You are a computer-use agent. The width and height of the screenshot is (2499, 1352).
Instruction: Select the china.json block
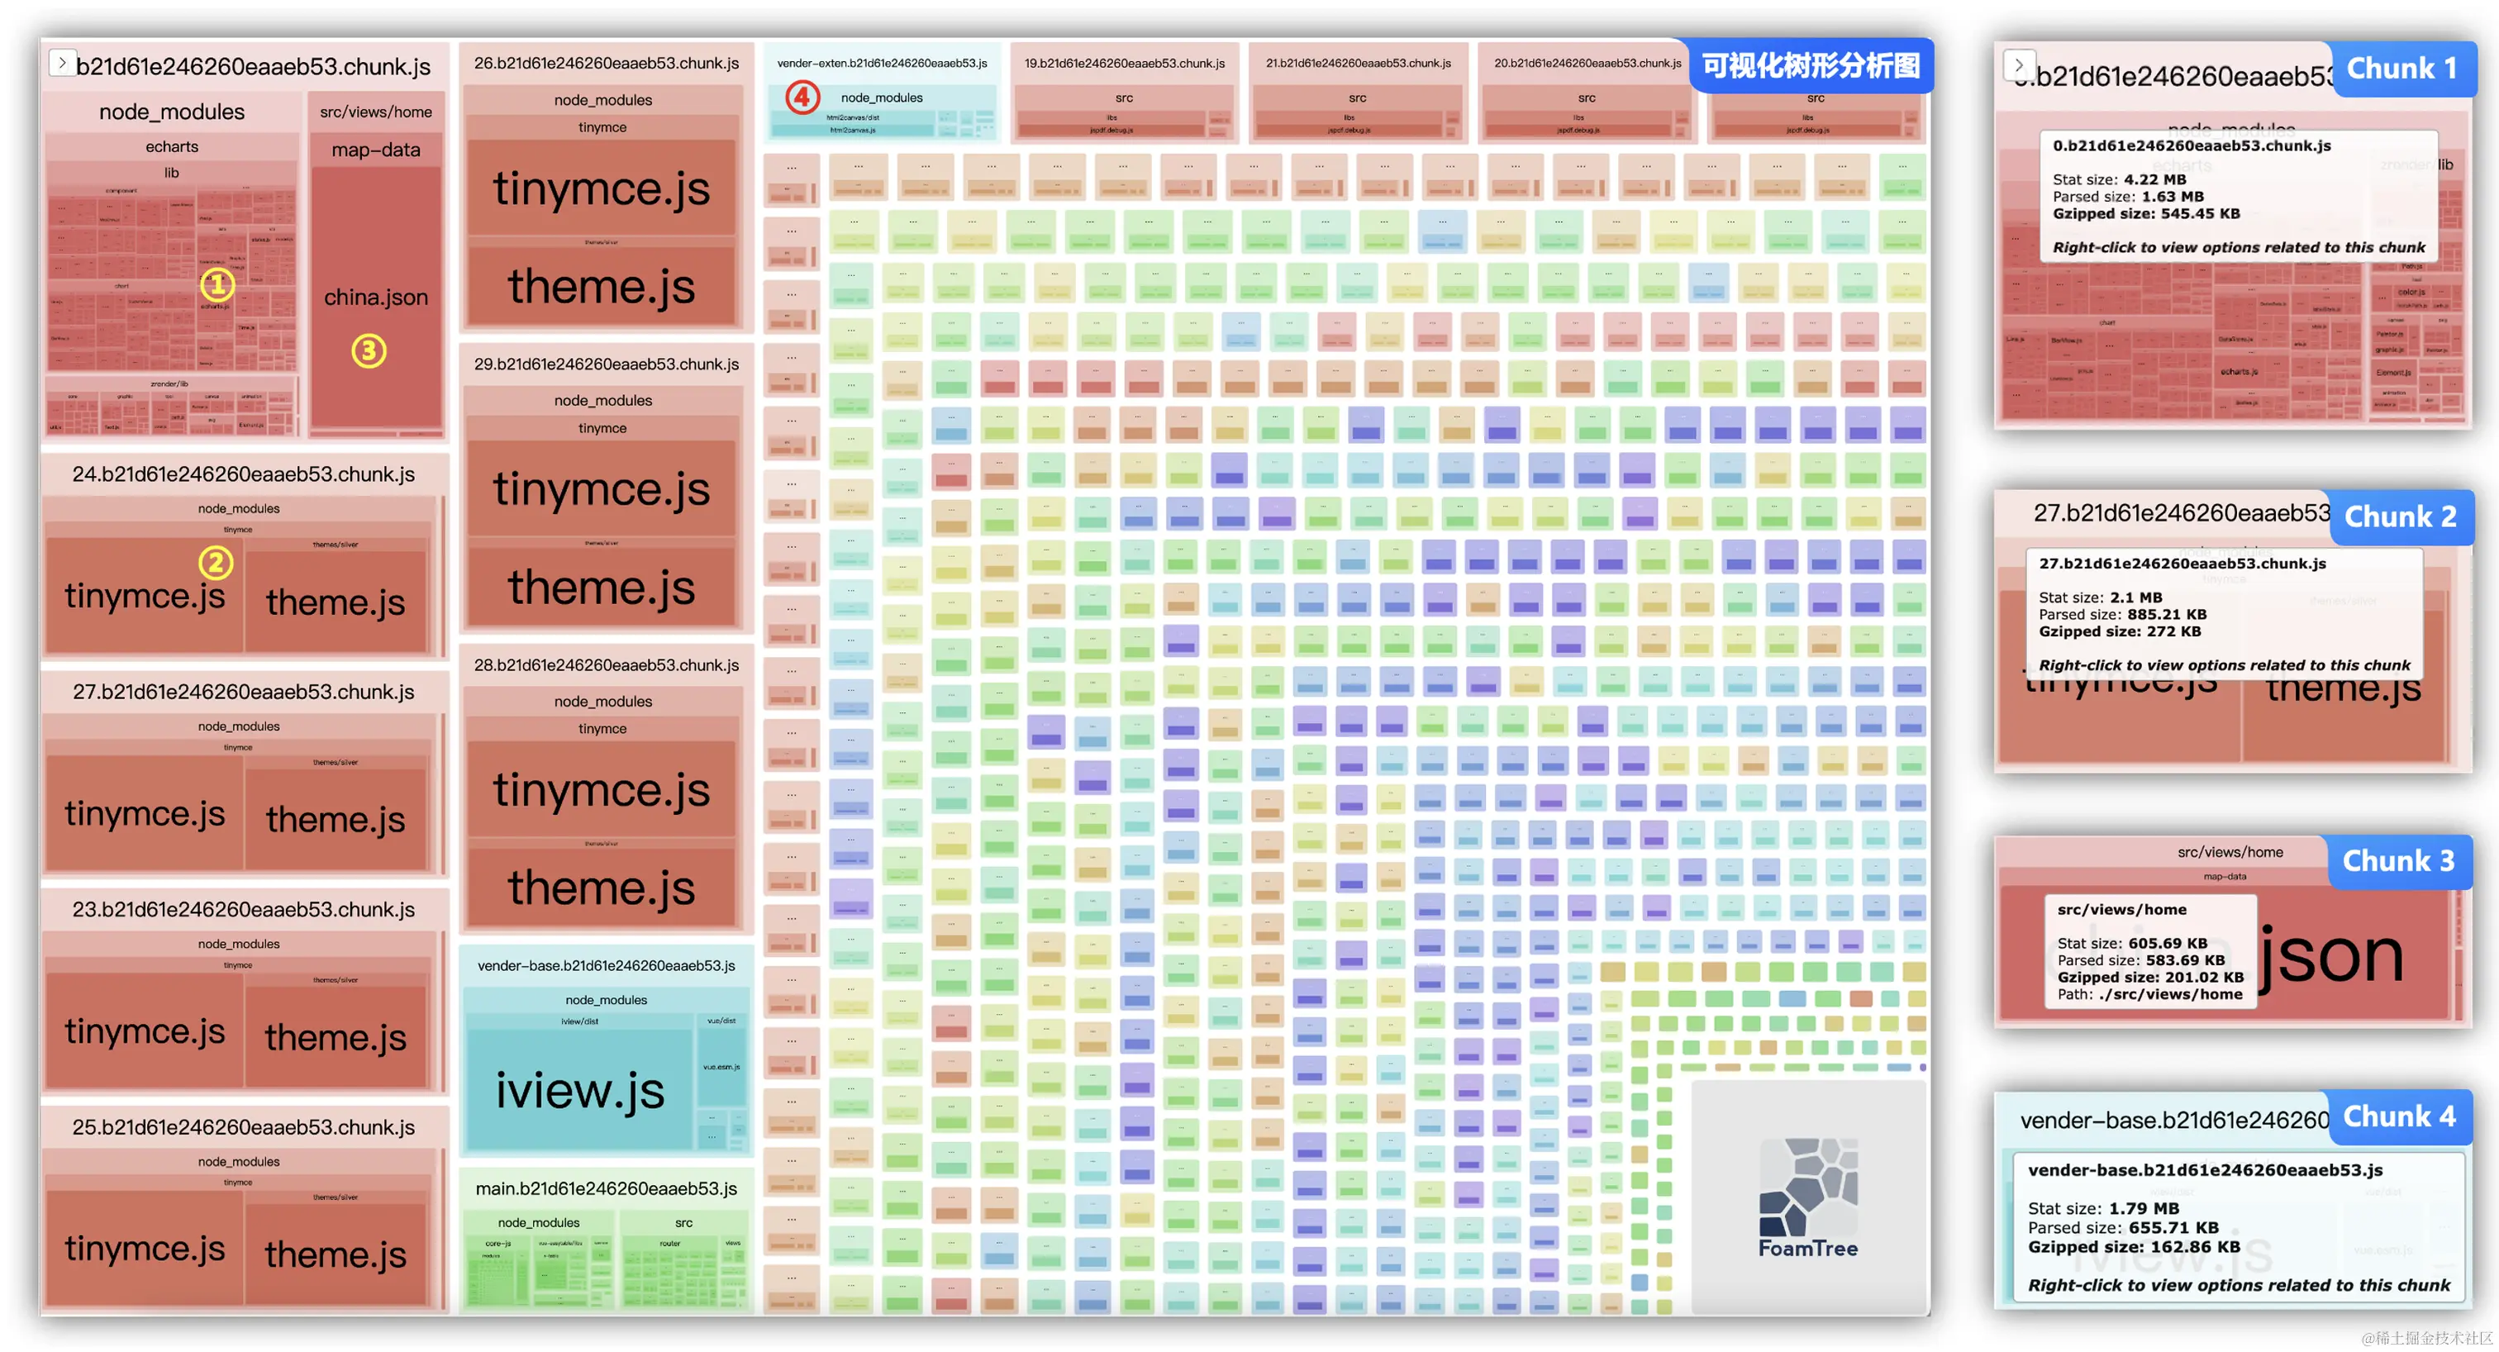pos(375,297)
